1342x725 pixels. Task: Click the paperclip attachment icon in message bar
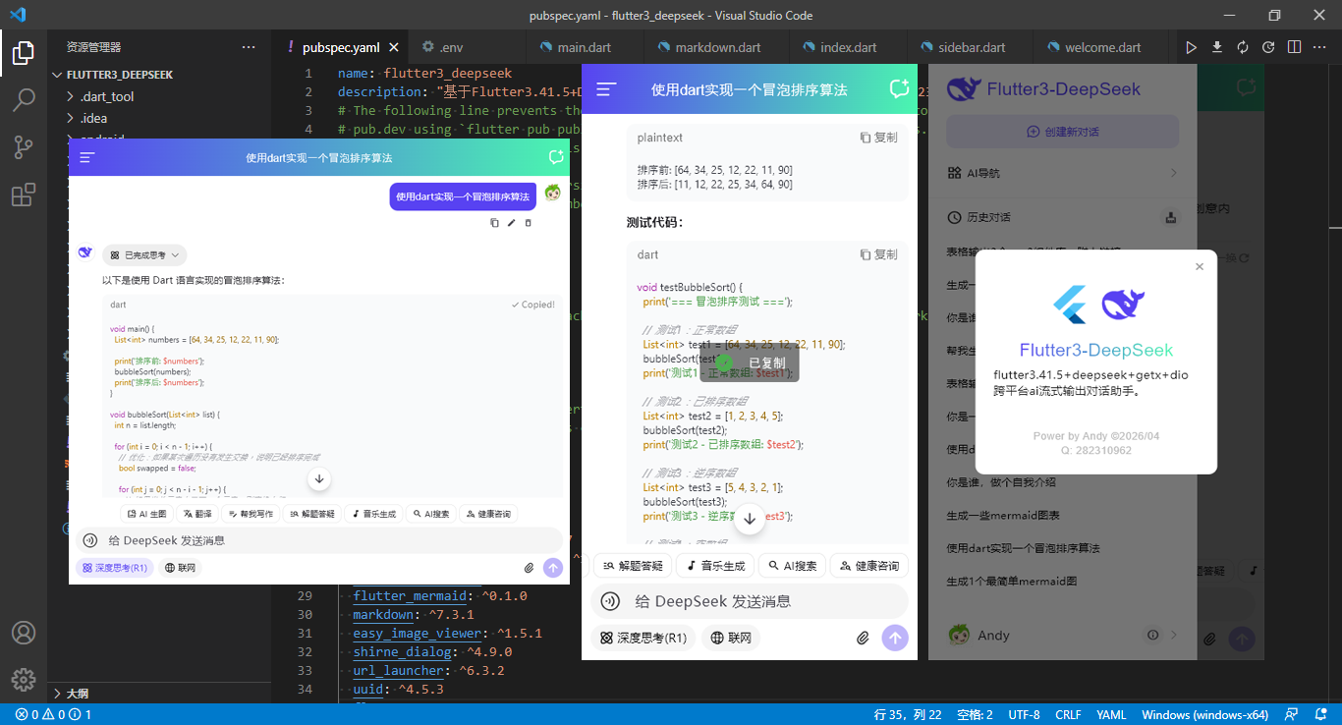point(863,638)
